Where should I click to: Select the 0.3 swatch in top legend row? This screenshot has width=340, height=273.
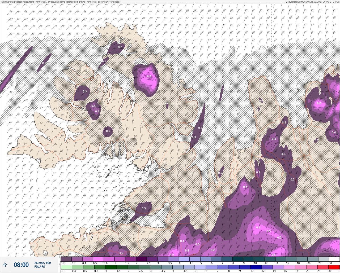click(x=77, y=259)
